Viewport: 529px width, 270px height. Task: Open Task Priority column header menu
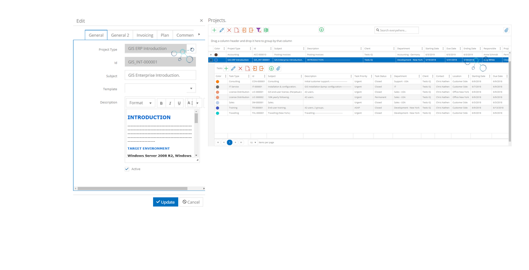[x=371, y=76]
